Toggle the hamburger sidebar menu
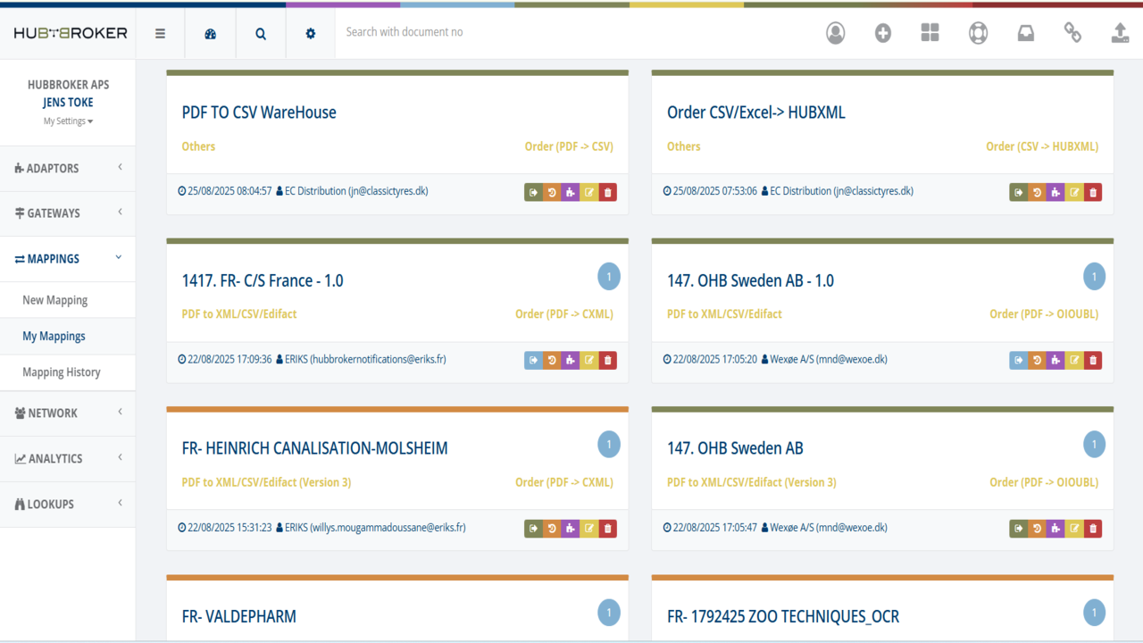This screenshot has height=643, width=1143. tap(160, 33)
